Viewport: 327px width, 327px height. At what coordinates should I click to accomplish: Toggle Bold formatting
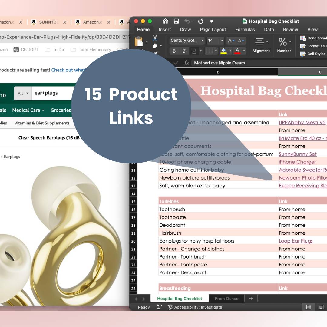coord(174,51)
